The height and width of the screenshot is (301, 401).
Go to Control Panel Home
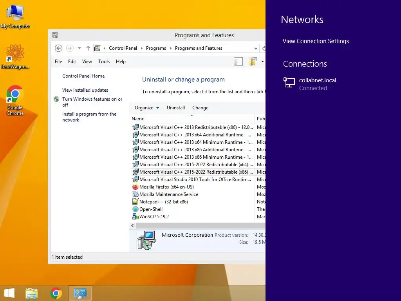[x=83, y=76]
